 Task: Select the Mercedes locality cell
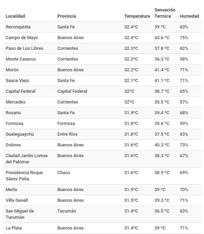point(15,102)
